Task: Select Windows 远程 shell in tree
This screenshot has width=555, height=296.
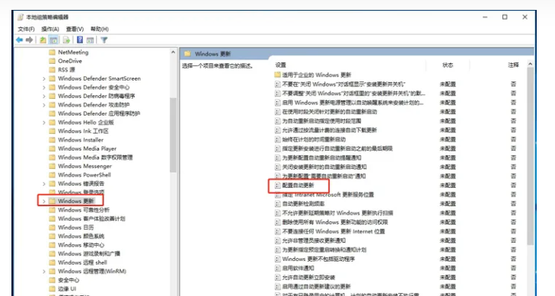Action: (x=82, y=263)
